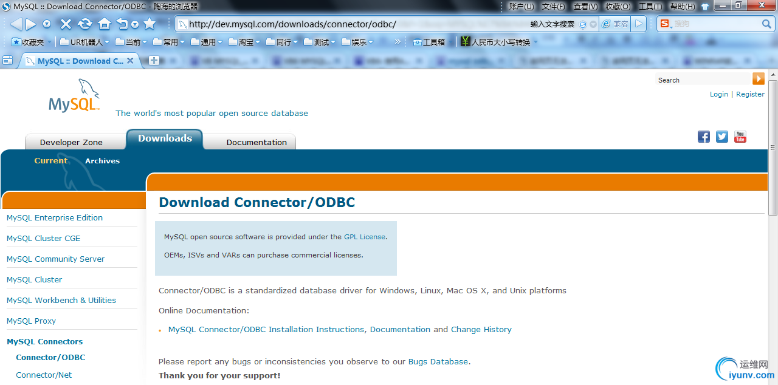Go to the browser home page icon
This screenshot has width=778, height=385.
coord(105,24)
